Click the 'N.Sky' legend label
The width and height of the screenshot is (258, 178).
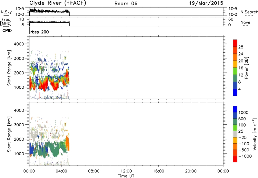(6, 12)
